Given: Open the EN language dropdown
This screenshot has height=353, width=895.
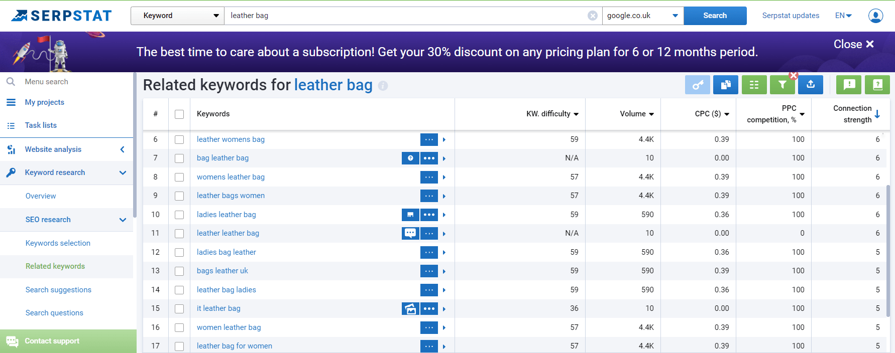Looking at the screenshot, I should pos(844,16).
